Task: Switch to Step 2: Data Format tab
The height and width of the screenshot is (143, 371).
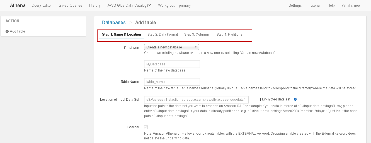Action: 163,34
